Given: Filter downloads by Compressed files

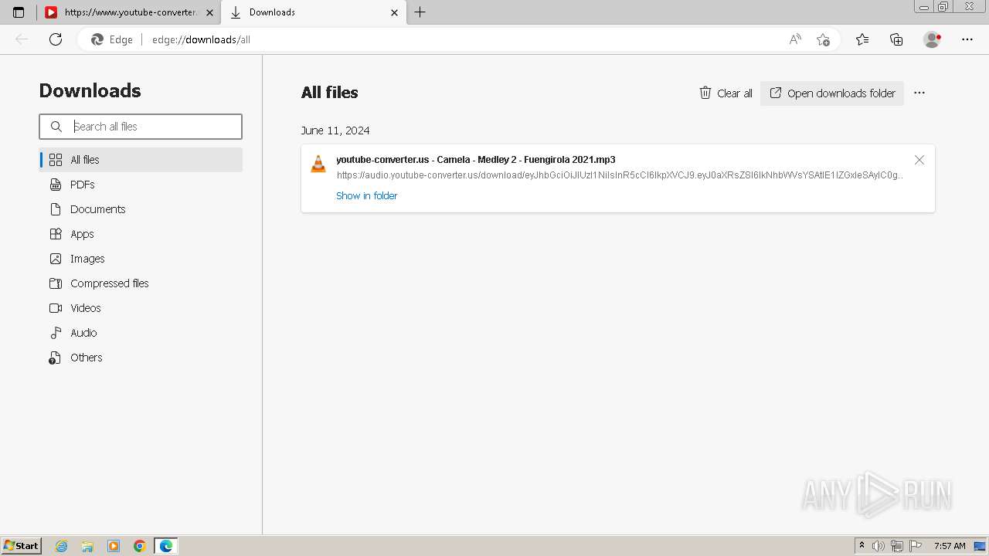Looking at the screenshot, I should coord(141,283).
